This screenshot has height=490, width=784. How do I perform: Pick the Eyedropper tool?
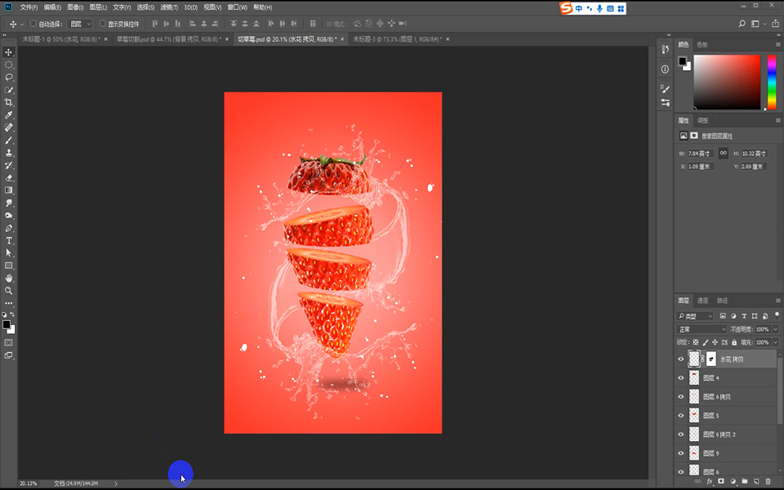point(9,115)
